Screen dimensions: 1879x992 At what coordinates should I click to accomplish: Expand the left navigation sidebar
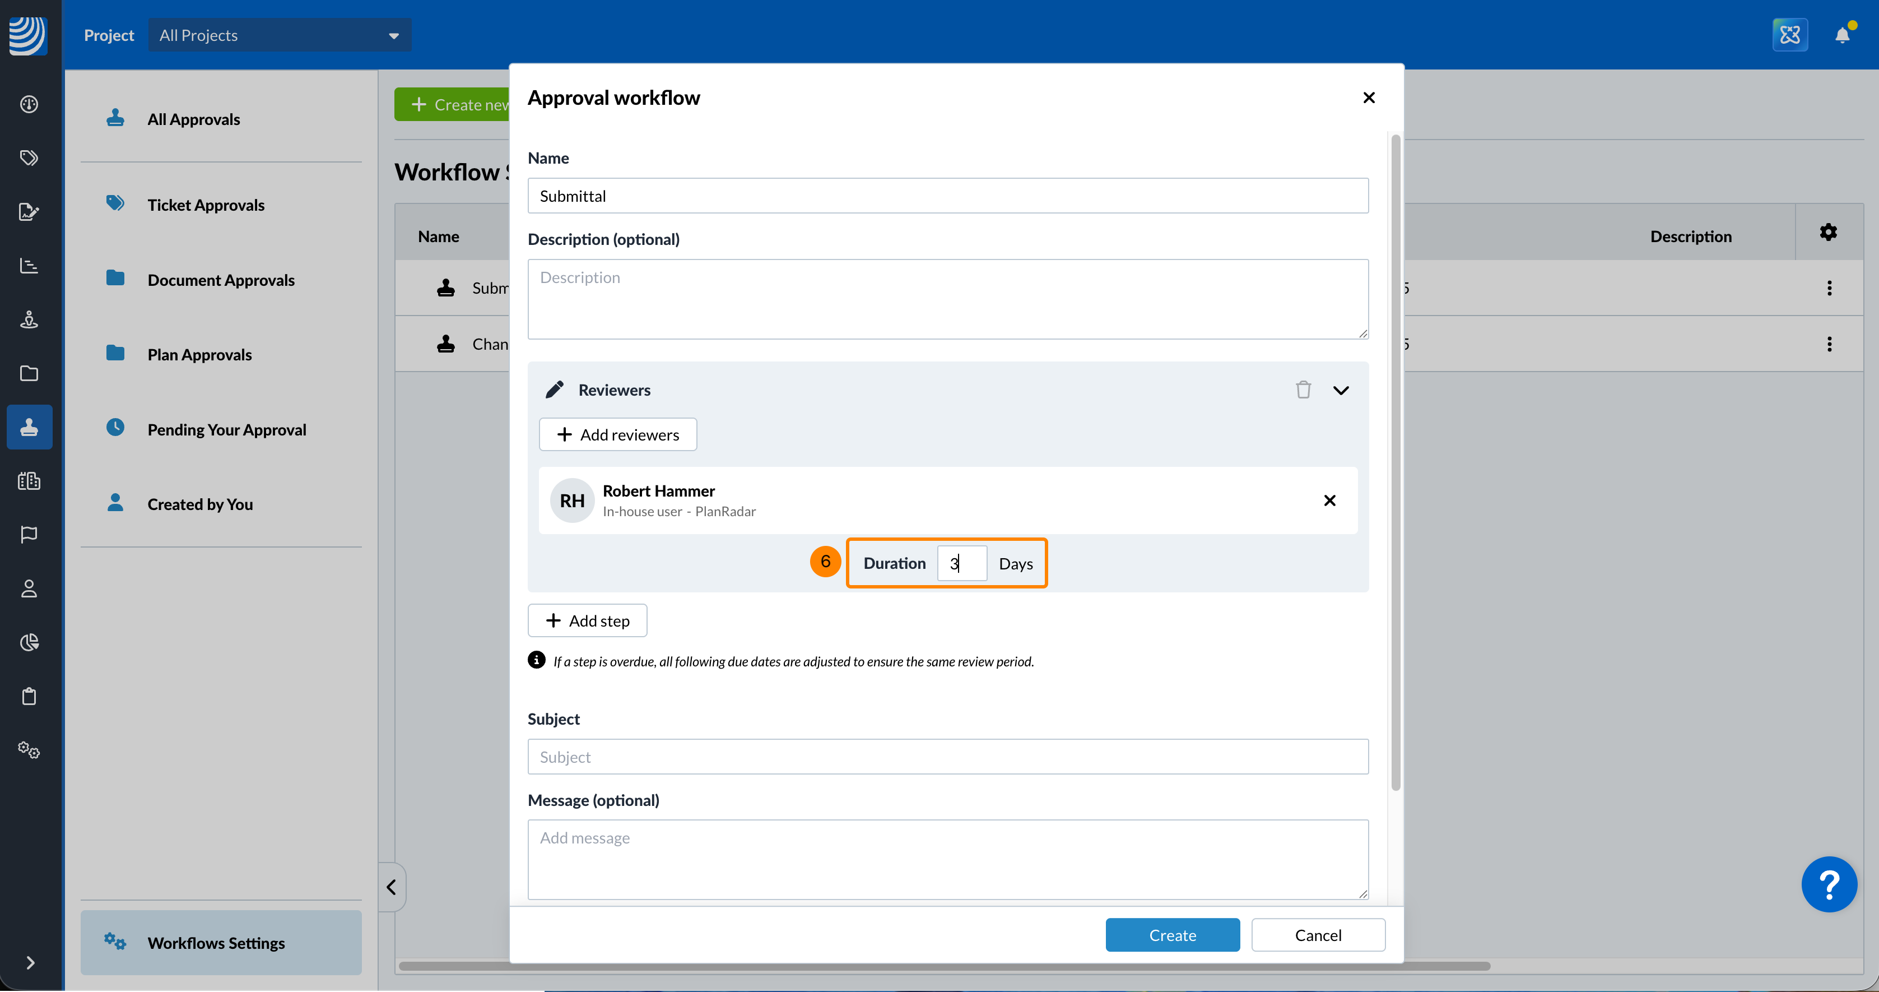pyautogui.click(x=30, y=963)
